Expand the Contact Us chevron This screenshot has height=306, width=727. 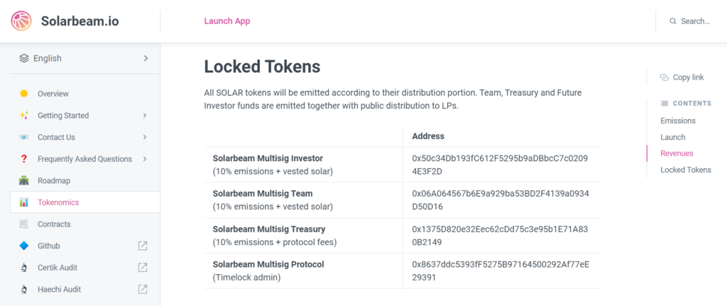(x=145, y=137)
